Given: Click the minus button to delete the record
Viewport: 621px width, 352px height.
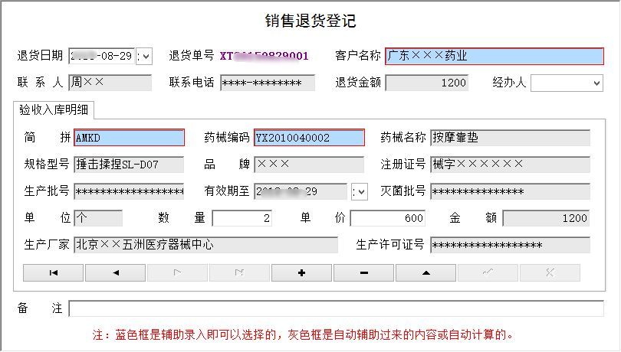Looking at the screenshot, I should click(364, 273).
